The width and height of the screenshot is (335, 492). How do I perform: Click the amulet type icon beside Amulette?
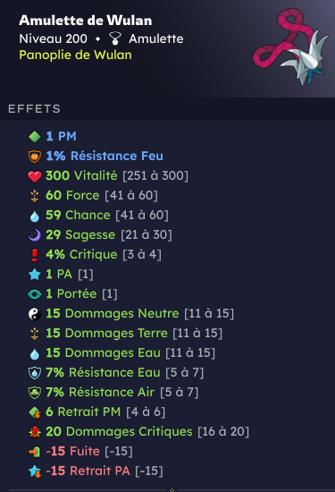(x=114, y=38)
